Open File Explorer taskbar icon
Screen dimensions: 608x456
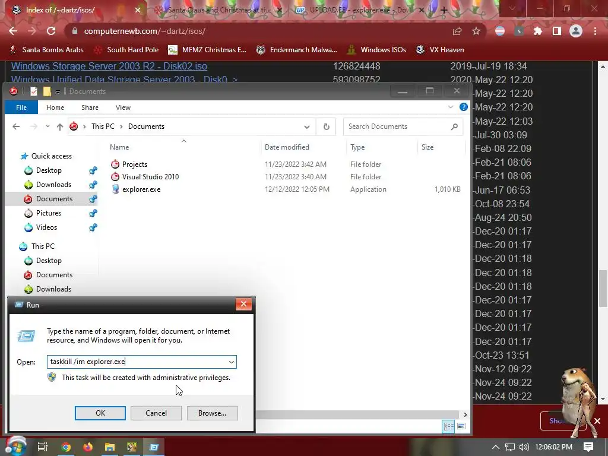tap(110, 447)
